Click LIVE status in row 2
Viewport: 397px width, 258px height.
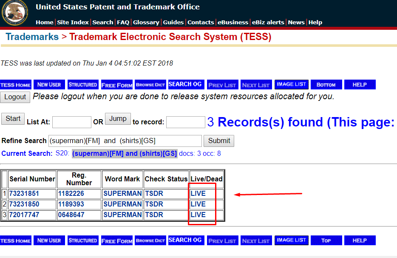click(198, 204)
